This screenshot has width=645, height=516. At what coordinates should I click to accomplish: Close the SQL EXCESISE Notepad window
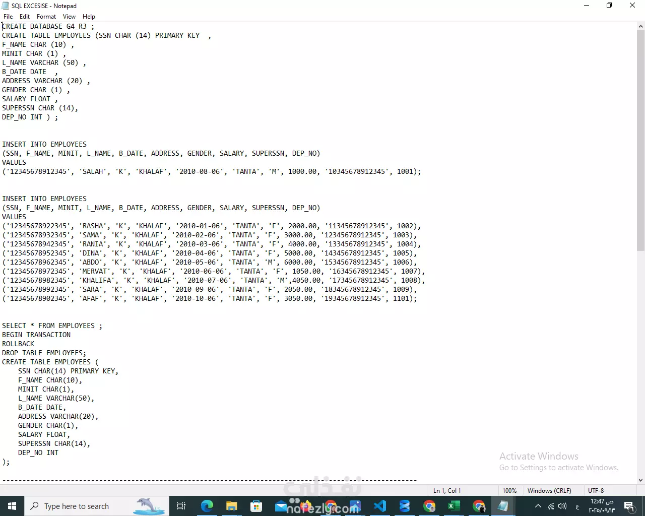[x=632, y=6]
